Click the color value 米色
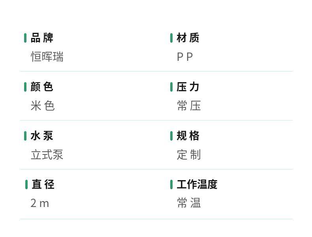 coord(43,106)
